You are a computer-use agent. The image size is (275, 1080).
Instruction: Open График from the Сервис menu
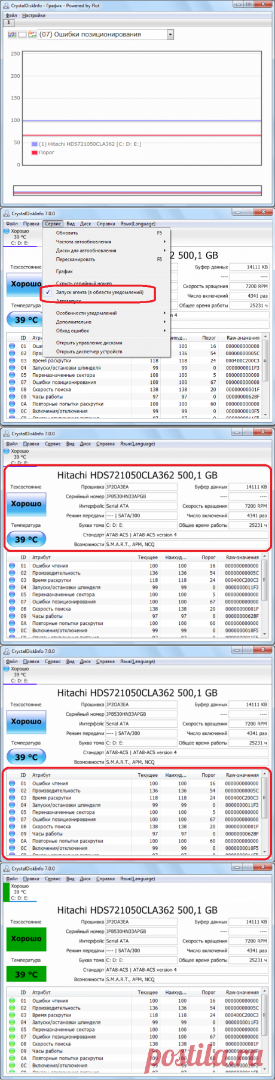[65, 271]
